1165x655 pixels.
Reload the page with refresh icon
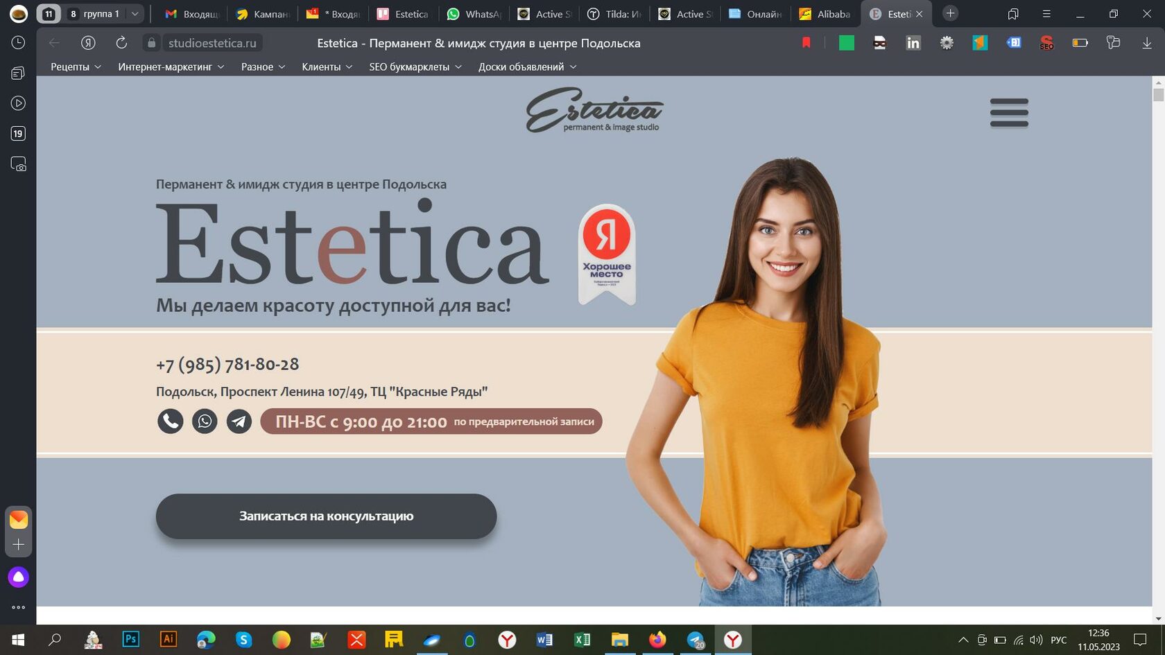[121, 43]
